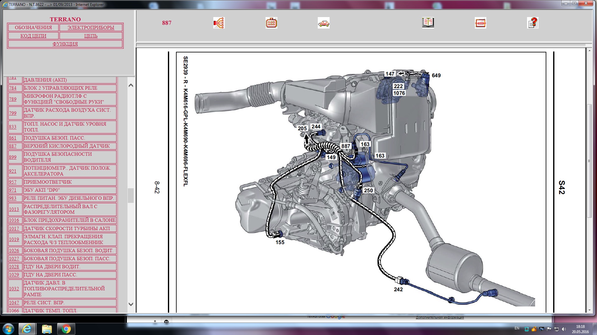Click Show desktop button beside the clock
Image resolution: width=597 pixels, height=335 pixels.
click(595, 329)
